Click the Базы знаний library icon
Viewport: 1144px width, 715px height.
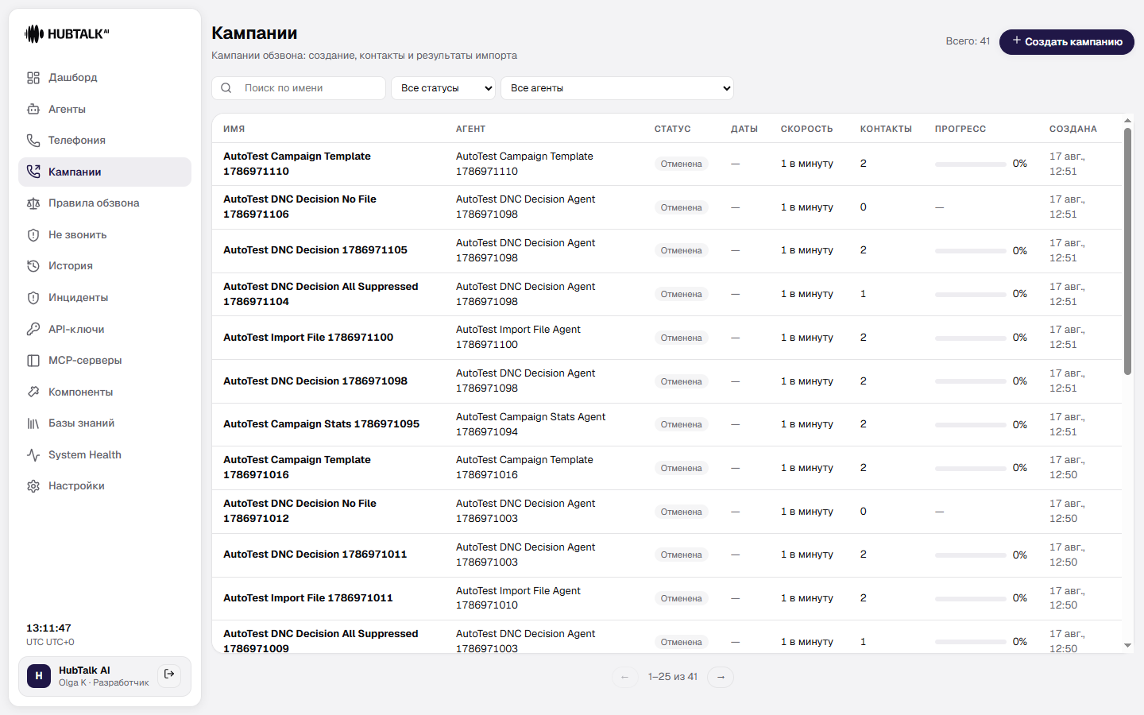click(x=33, y=423)
